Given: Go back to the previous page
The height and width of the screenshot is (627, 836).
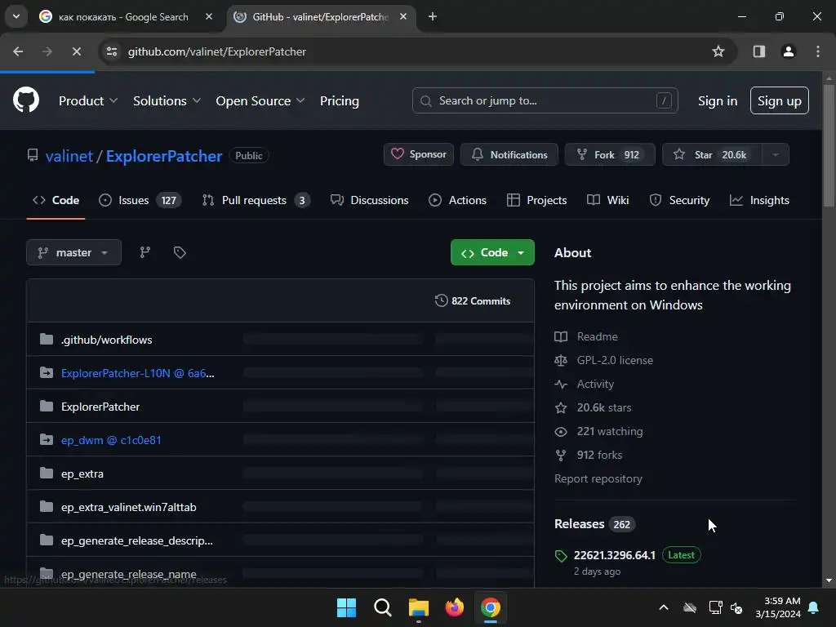Looking at the screenshot, I should click(x=18, y=51).
